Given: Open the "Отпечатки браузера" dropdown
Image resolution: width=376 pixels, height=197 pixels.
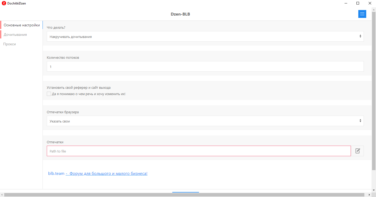Looking at the screenshot, I should pyautogui.click(x=205, y=121).
